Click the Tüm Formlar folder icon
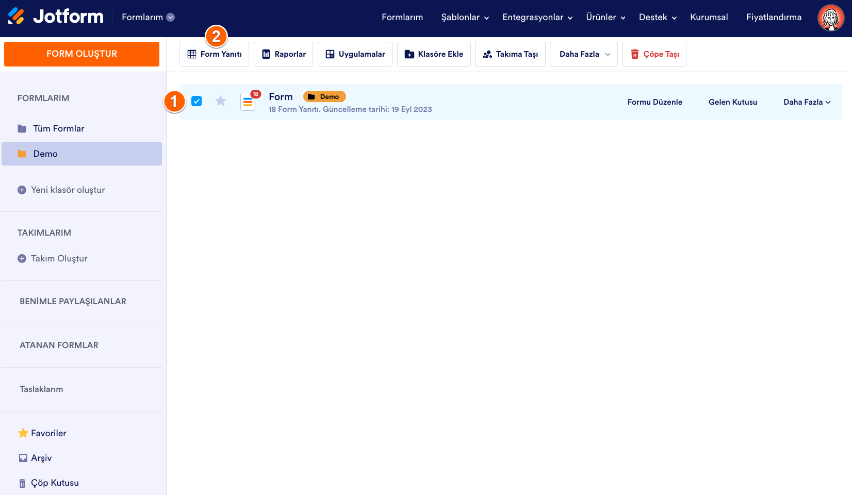 tap(22, 128)
